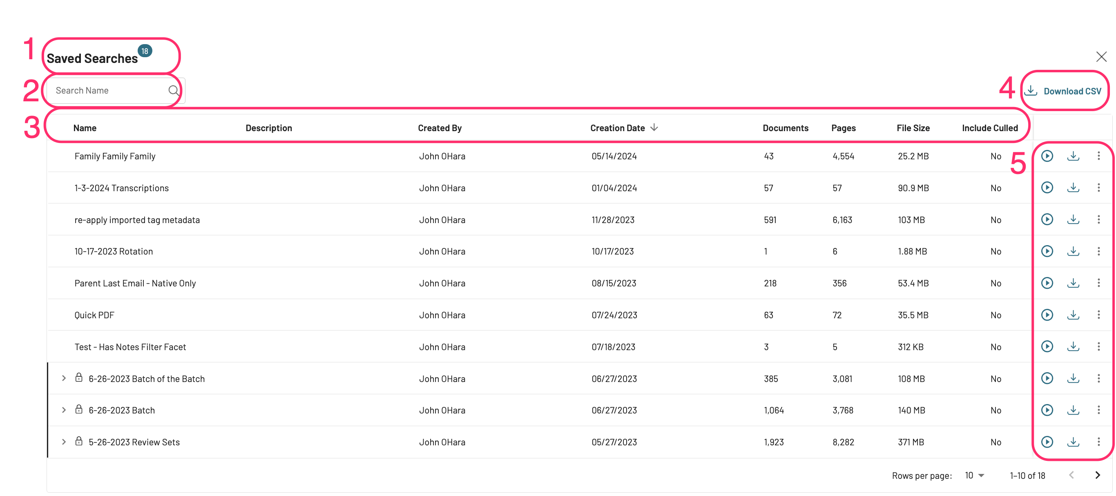
Task: Sort by the Created By column header
Action: (x=440, y=128)
